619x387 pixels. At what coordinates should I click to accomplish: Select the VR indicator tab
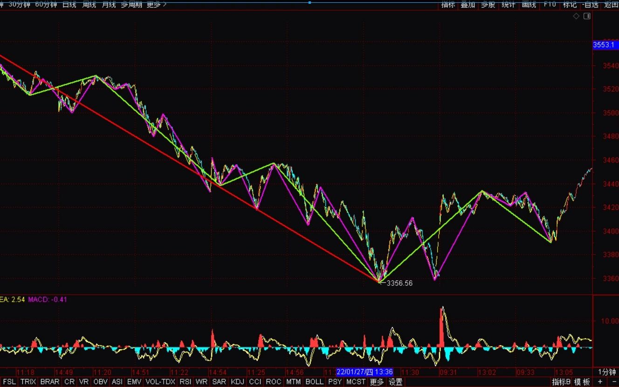pyautogui.click(x=84, y=382)
